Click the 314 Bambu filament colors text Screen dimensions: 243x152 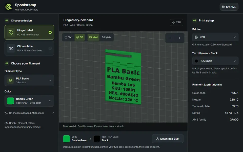[x=19, y=123]
